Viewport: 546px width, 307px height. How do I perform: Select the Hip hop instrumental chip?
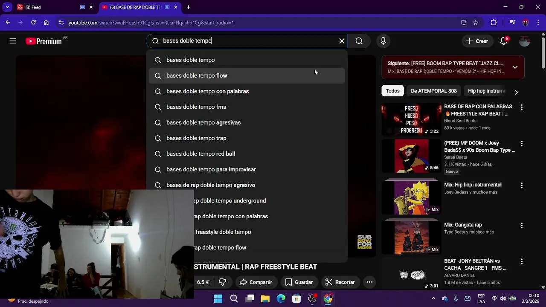tap(487, 91)
